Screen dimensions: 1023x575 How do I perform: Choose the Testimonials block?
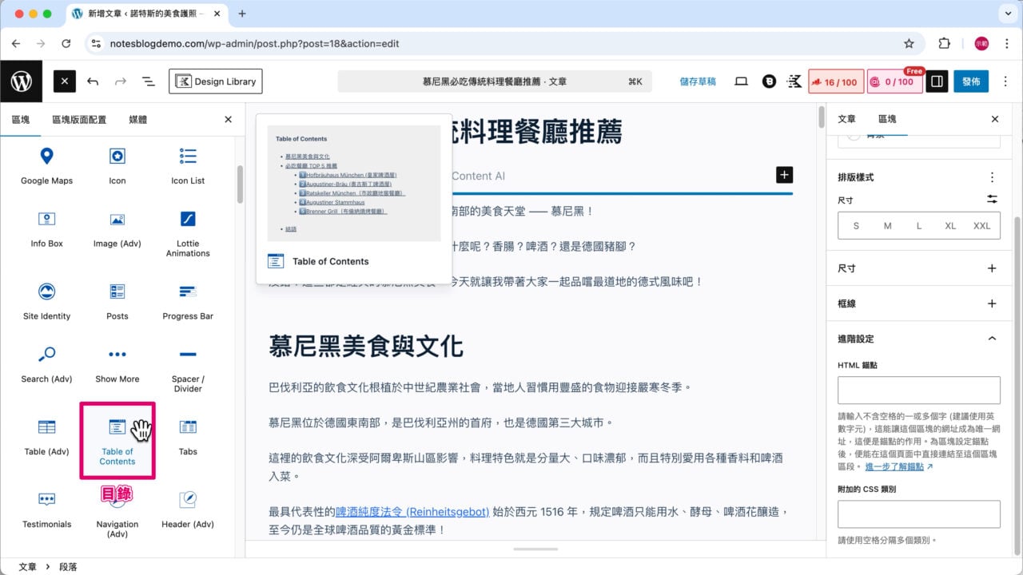click(x=46, y=510)
